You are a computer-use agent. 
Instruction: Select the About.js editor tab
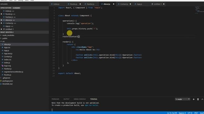107,4
